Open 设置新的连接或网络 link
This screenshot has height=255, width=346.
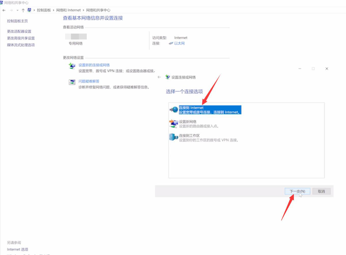[x=94, y=65]
